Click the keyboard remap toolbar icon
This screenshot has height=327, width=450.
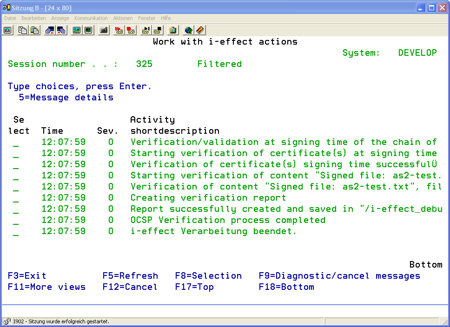(104, 30)
